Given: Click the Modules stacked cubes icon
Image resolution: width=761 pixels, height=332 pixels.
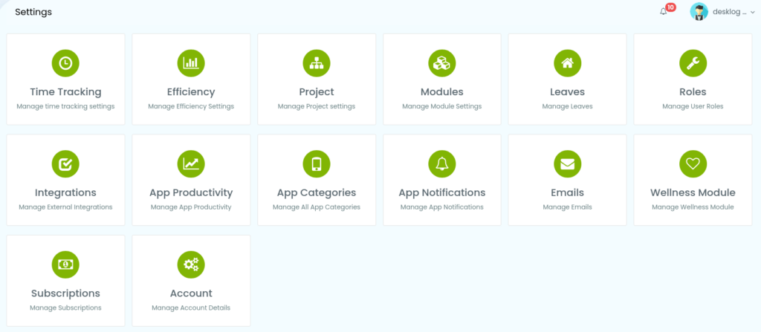Looking at the screenshot, I should pyautogui.click(x=441, y=63).
